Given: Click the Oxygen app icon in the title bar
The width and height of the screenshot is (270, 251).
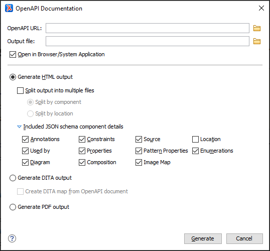Looking at the screenshot, I should coord(9,8).
